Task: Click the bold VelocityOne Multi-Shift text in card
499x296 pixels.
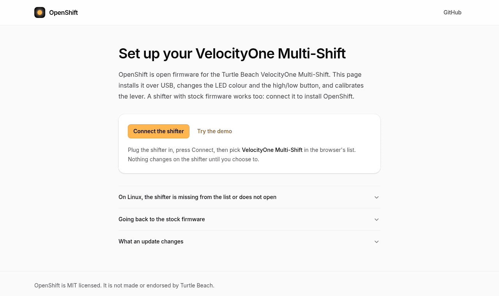Action: (272, 150)
